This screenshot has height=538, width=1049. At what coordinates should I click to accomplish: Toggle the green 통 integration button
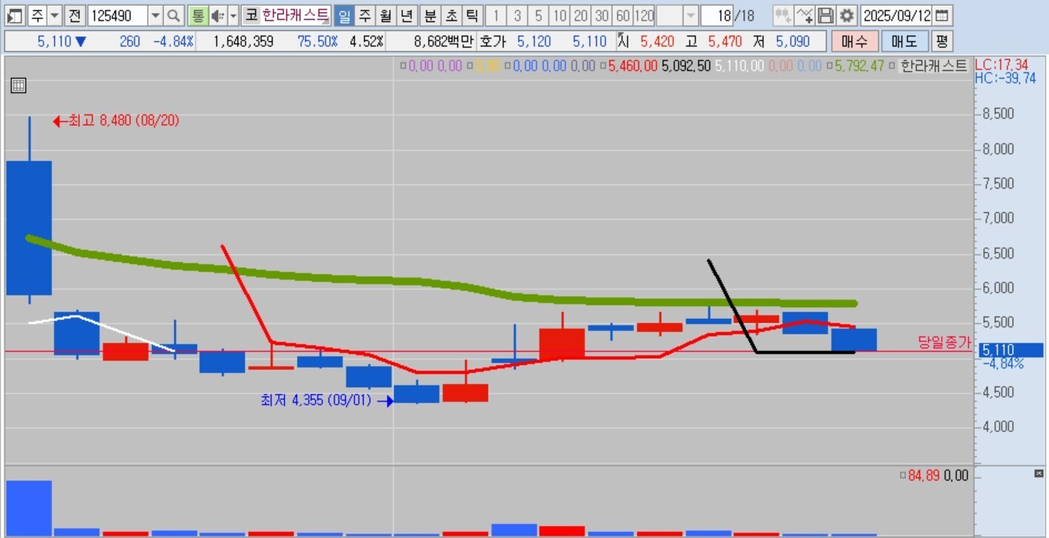pos(198,16)
